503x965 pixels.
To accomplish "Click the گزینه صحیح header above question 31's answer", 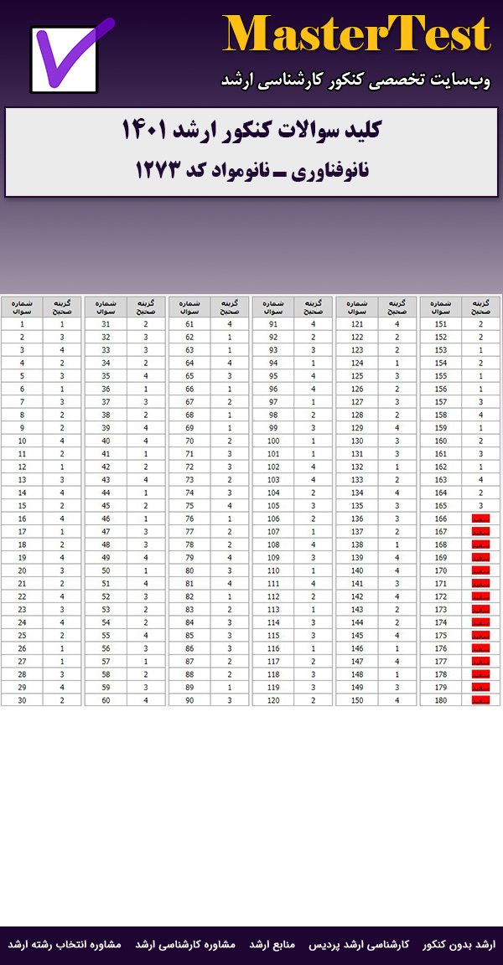I will pos(145,307).
